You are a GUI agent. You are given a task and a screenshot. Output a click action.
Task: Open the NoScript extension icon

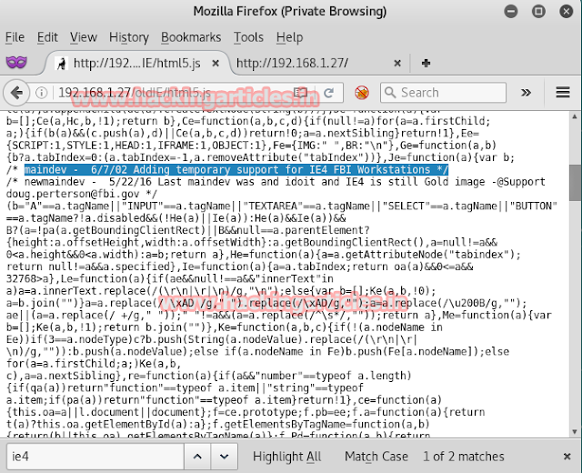coord(362,93)
